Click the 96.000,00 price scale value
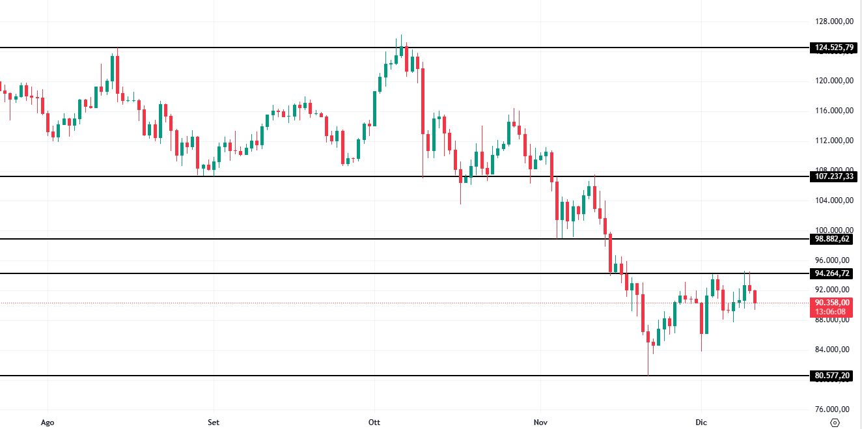This screenshot has width=862, height=429. point(833,260)
